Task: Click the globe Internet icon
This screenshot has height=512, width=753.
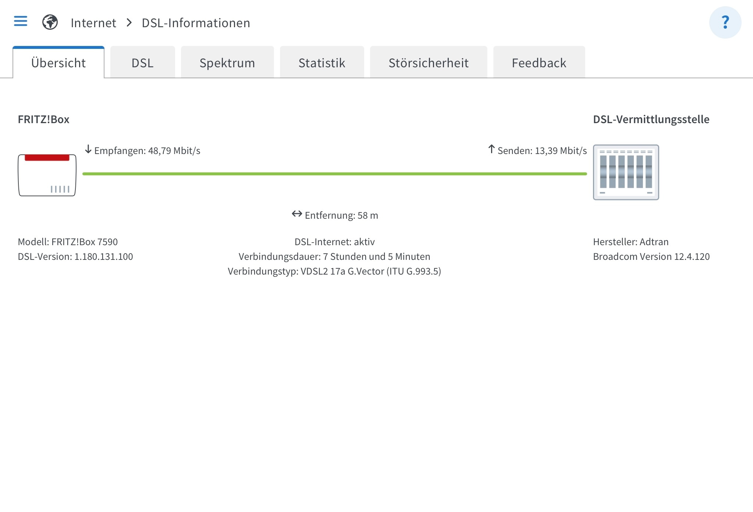Action: (x=50, y=22)
